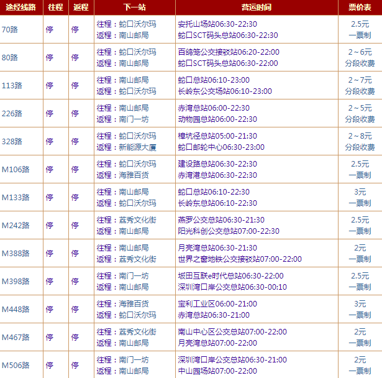
Task: Click the 113路 bus route
Action: [x=12, y=85]
